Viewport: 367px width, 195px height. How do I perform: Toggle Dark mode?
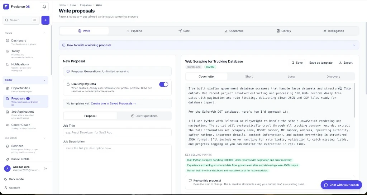coord(14,179)
